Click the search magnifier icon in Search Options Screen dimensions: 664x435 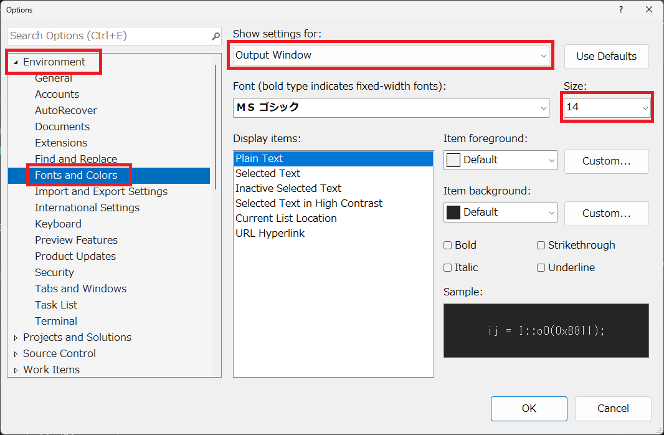click(x=216, y=36)
